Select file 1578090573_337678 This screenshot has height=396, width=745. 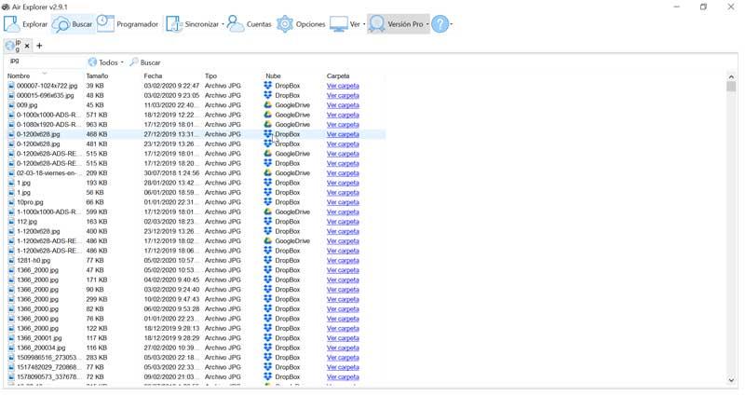pyautogui.click(x=49, y=377)
